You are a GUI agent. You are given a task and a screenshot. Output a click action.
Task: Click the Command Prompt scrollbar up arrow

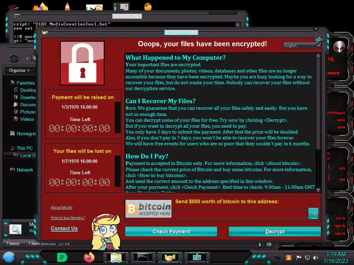pos(237,25)
